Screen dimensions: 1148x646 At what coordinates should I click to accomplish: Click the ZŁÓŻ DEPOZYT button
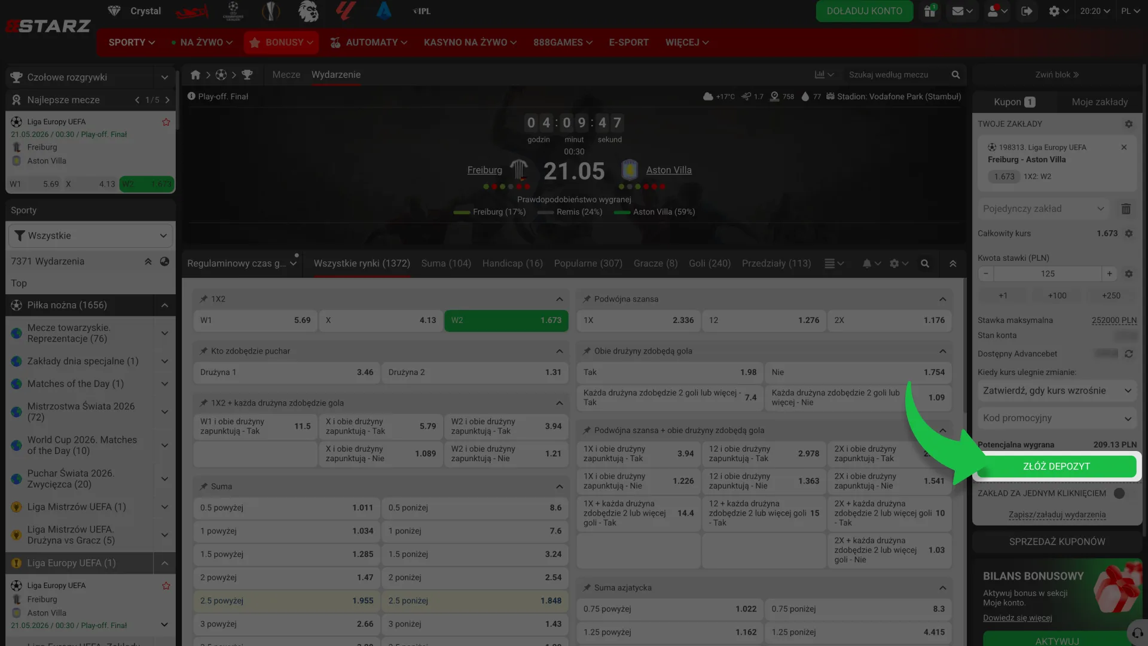coord(1057,467)
